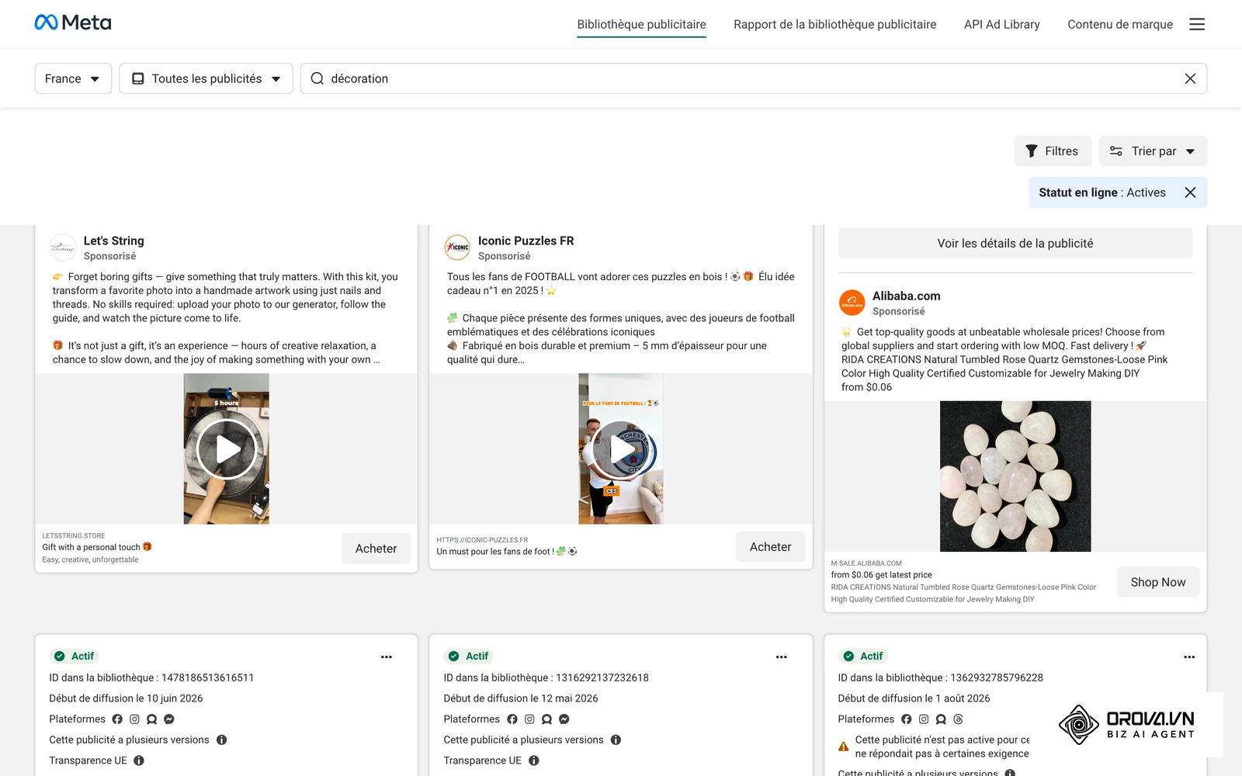Open API Ad Library tab
This screenshot has height=776, width=1242.
[x=1001, y=24]
